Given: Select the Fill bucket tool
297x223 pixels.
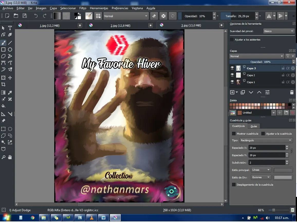Looking at the screenshot, I should pos(3,106).
